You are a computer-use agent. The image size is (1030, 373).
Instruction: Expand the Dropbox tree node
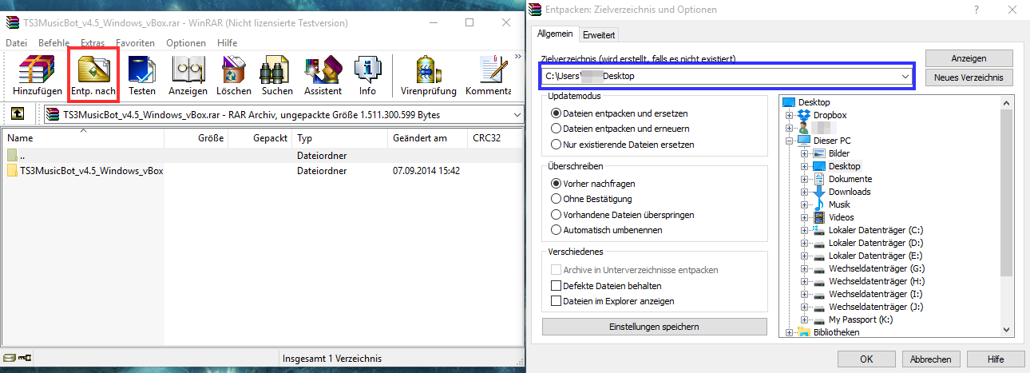tap(790, 115)
